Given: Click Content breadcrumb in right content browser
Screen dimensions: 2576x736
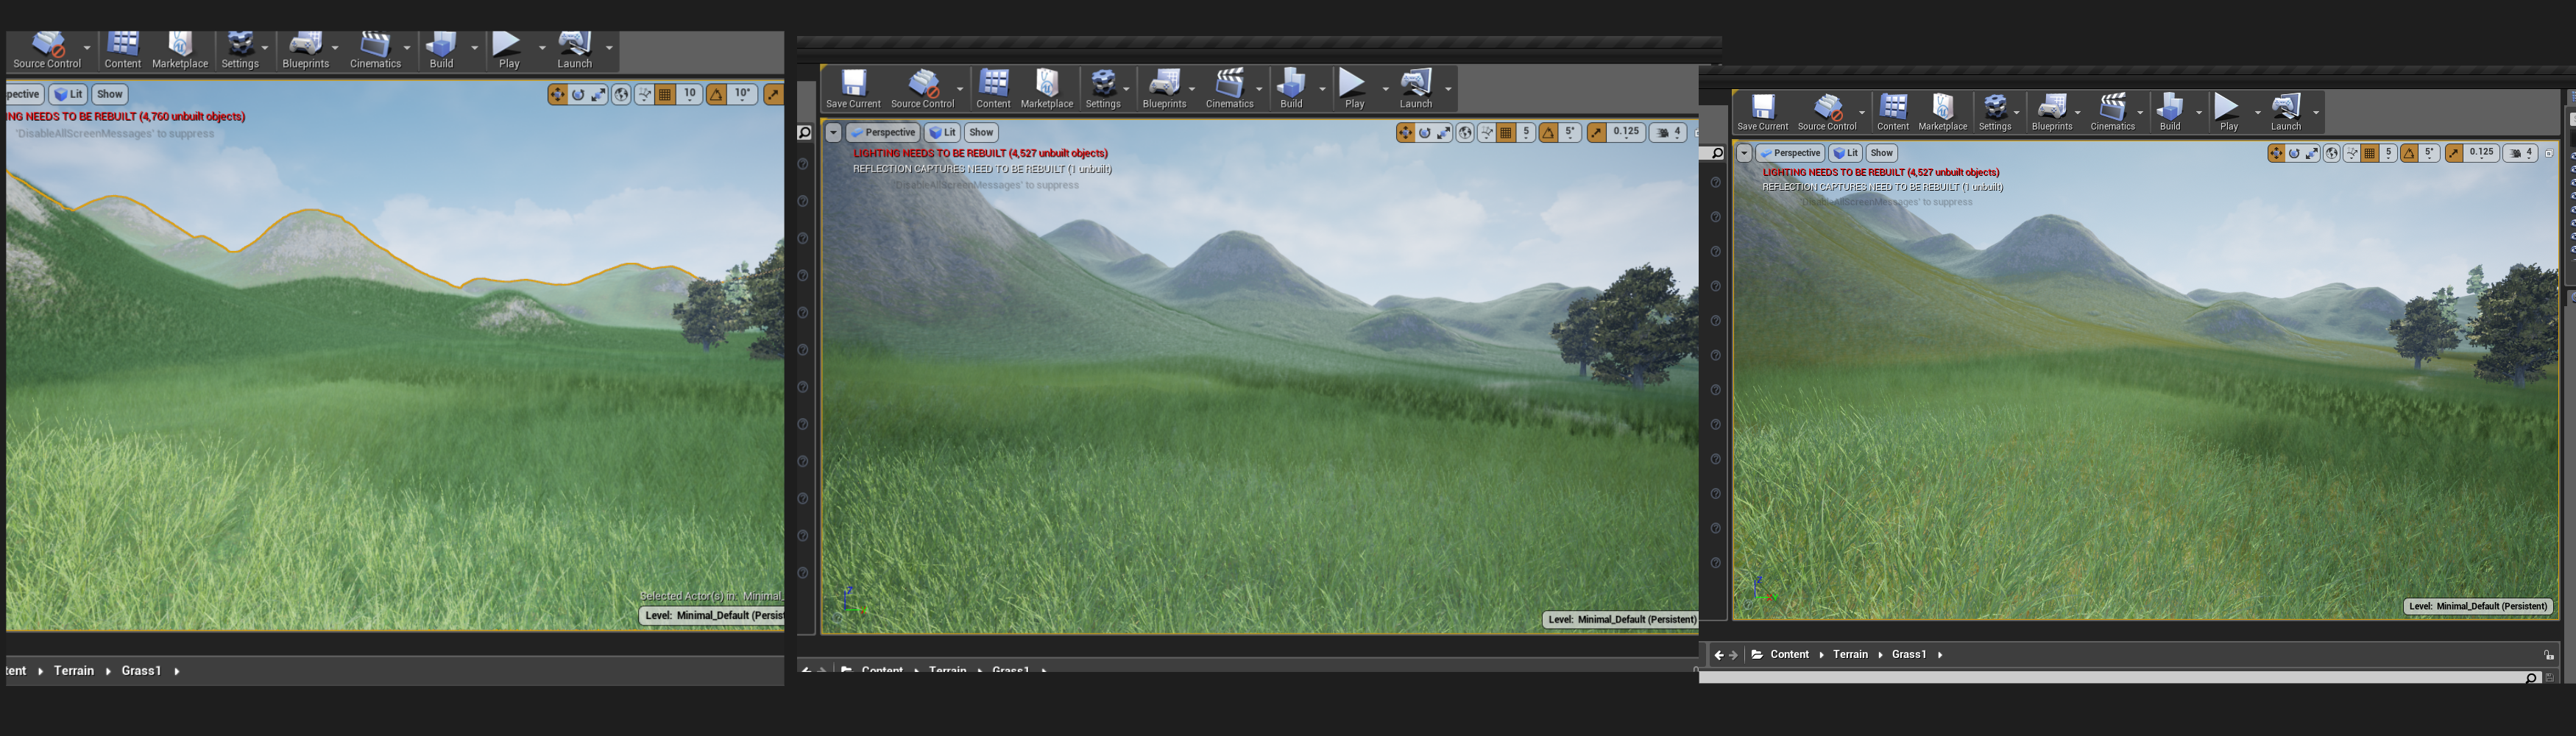Looking at the screenshot, I should pyautogui.click(x=1789, y=655).
